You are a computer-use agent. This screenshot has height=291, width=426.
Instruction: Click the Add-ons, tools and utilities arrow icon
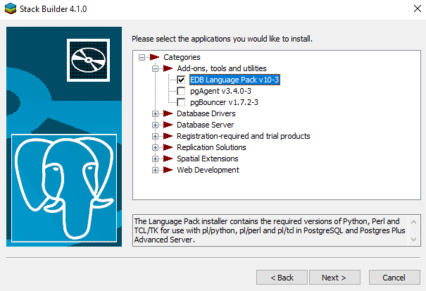pyautogui.click(x=168, y=68)
